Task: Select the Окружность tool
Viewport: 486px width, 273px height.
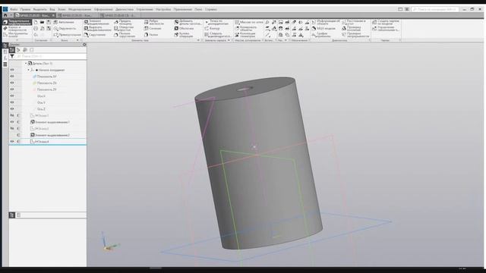Action: click(65, 29)
